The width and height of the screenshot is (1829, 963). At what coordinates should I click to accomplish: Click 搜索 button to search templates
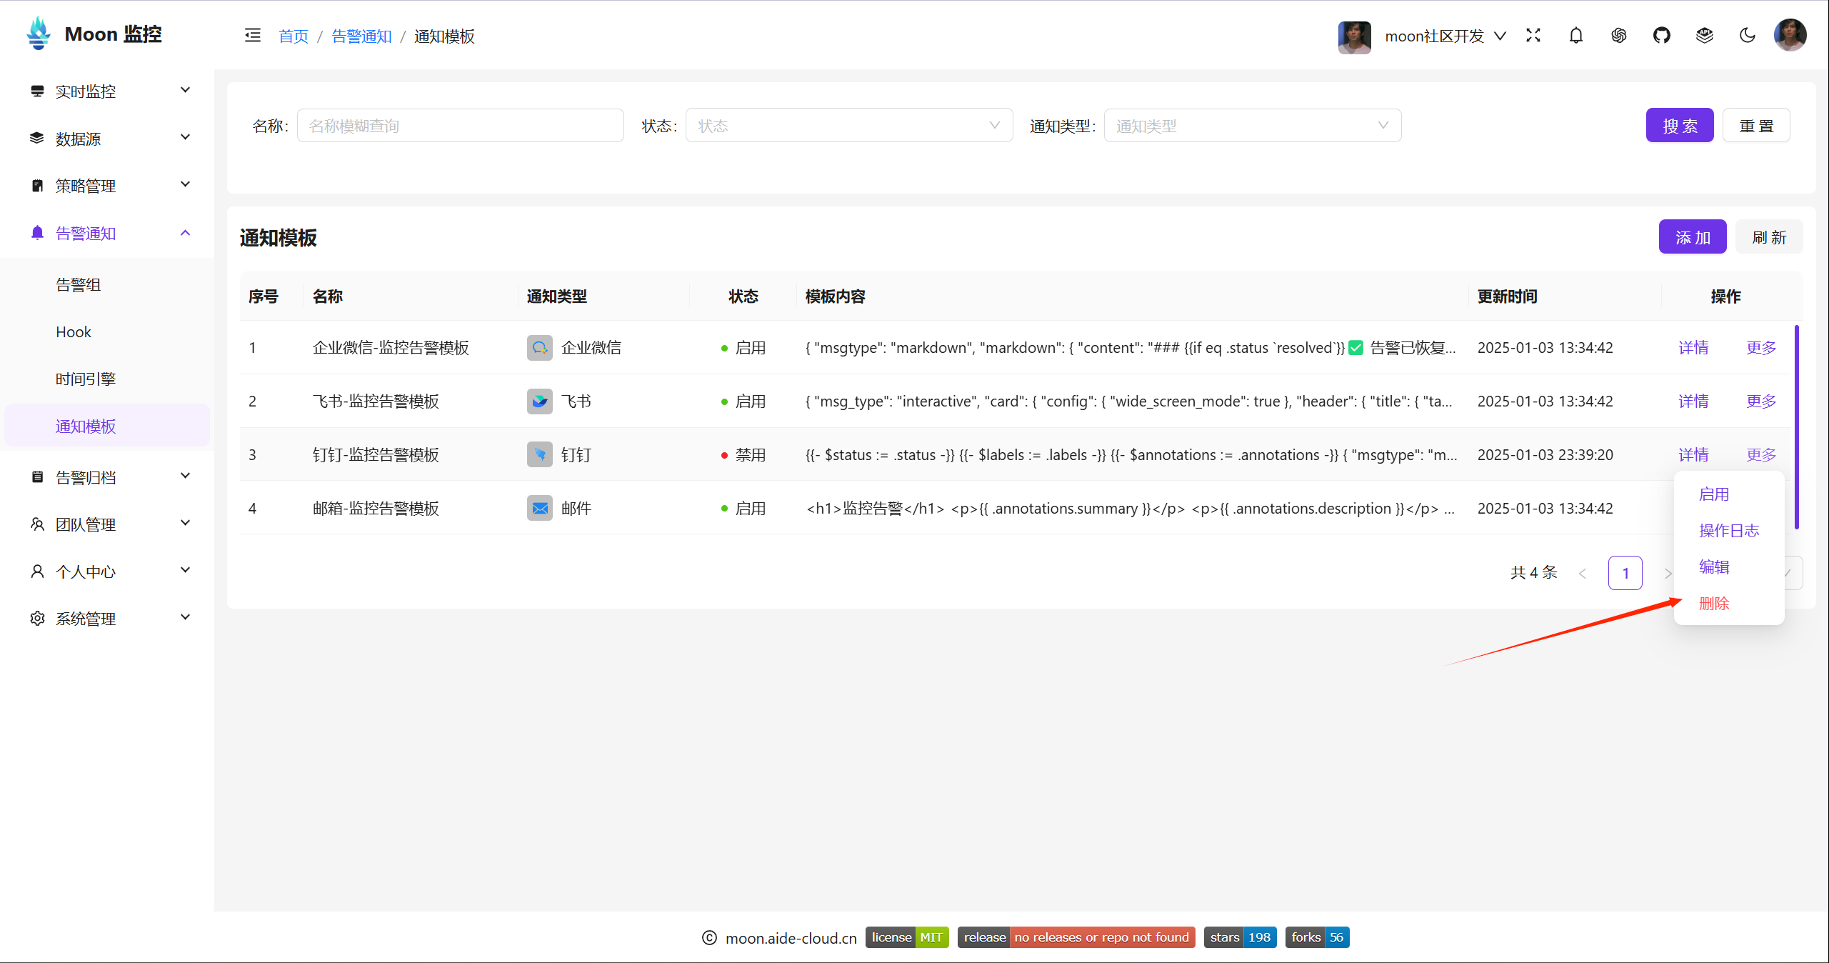(x=1683, y=124)
